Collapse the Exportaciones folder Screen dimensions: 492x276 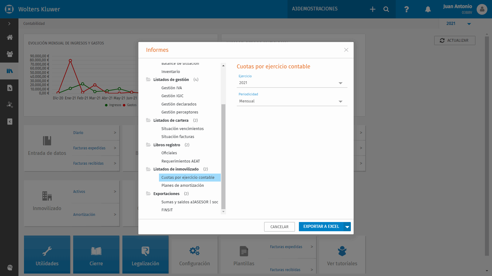148,194
